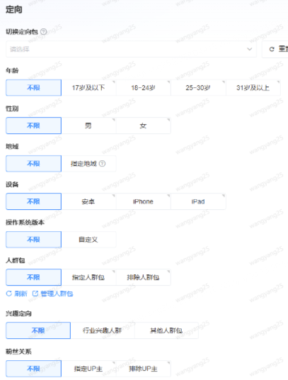Select device option 安卓
This screenshot has height=380, width=288.
tap(88, 201)
